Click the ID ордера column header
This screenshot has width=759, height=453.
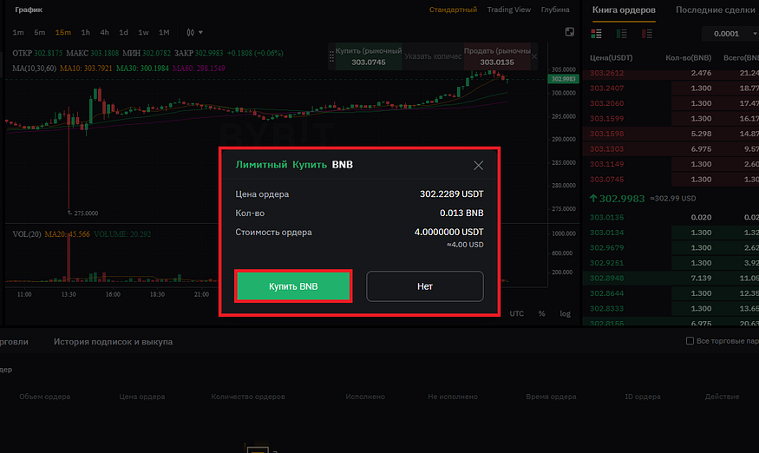point(643,397)
